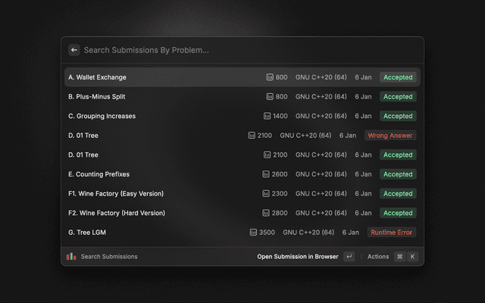The height and width of the screenshot is (303, 485).
Task: Click the K key icon in footer
Action: click(412, 257)
